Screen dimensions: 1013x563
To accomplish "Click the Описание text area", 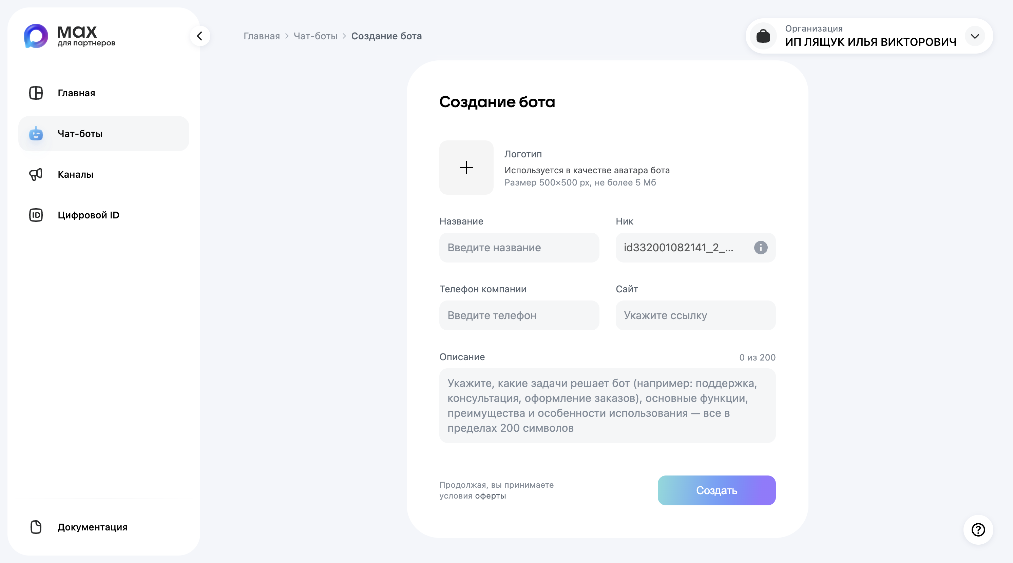I will click(x=607, y=406).
